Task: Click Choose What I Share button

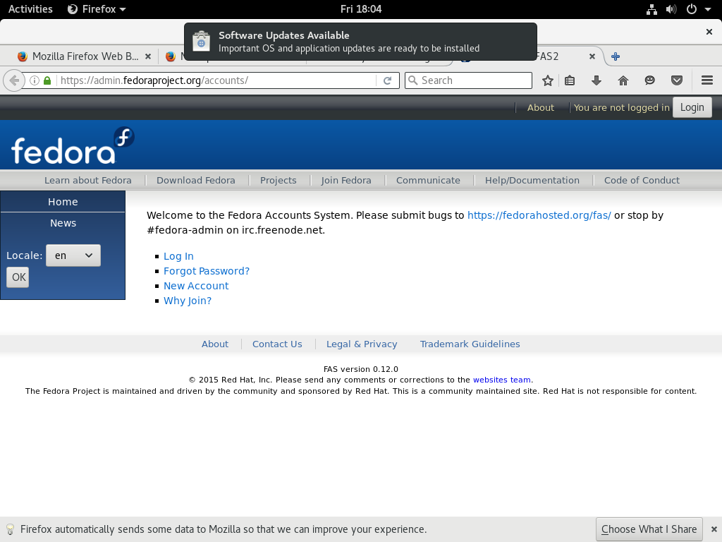Action: 649,529
